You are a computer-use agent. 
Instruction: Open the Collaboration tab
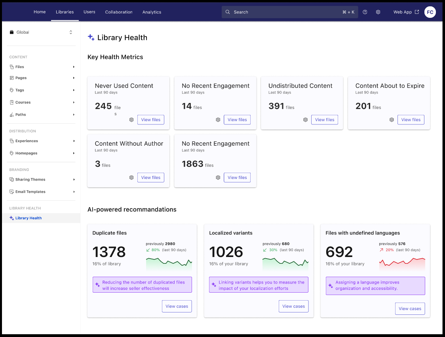[x=119, y=12]
